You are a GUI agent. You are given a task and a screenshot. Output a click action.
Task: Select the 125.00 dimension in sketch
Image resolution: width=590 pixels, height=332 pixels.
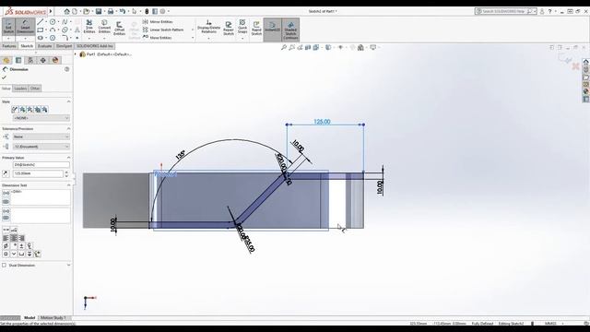322,122
